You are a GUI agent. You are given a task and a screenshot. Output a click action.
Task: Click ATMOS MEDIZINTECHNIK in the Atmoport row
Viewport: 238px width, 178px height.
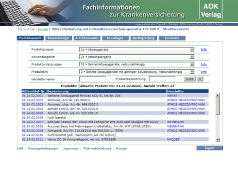pos(186,130)
